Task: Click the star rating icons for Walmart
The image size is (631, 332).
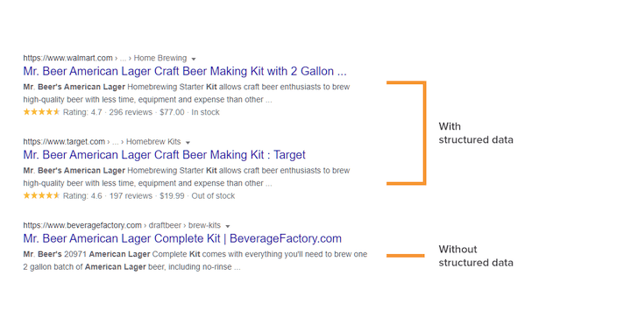Action: click(41, 112)
